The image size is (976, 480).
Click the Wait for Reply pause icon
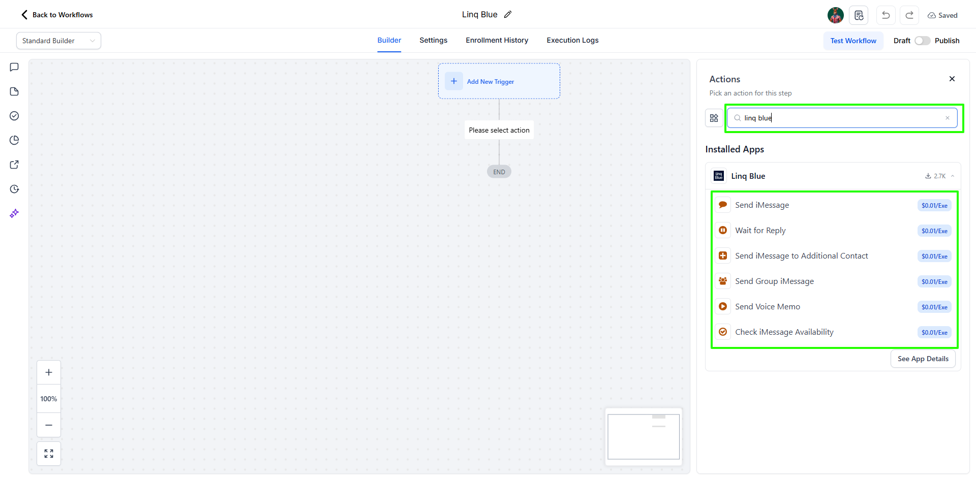coord(723,230)
